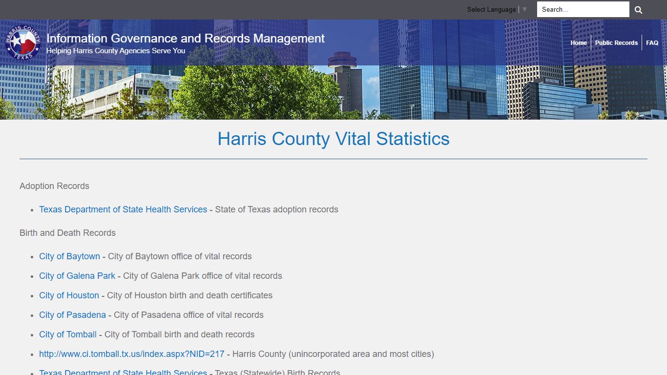Screen dimensions: 667x375
Task: Click the Search input field
Action: coord(583,9)
